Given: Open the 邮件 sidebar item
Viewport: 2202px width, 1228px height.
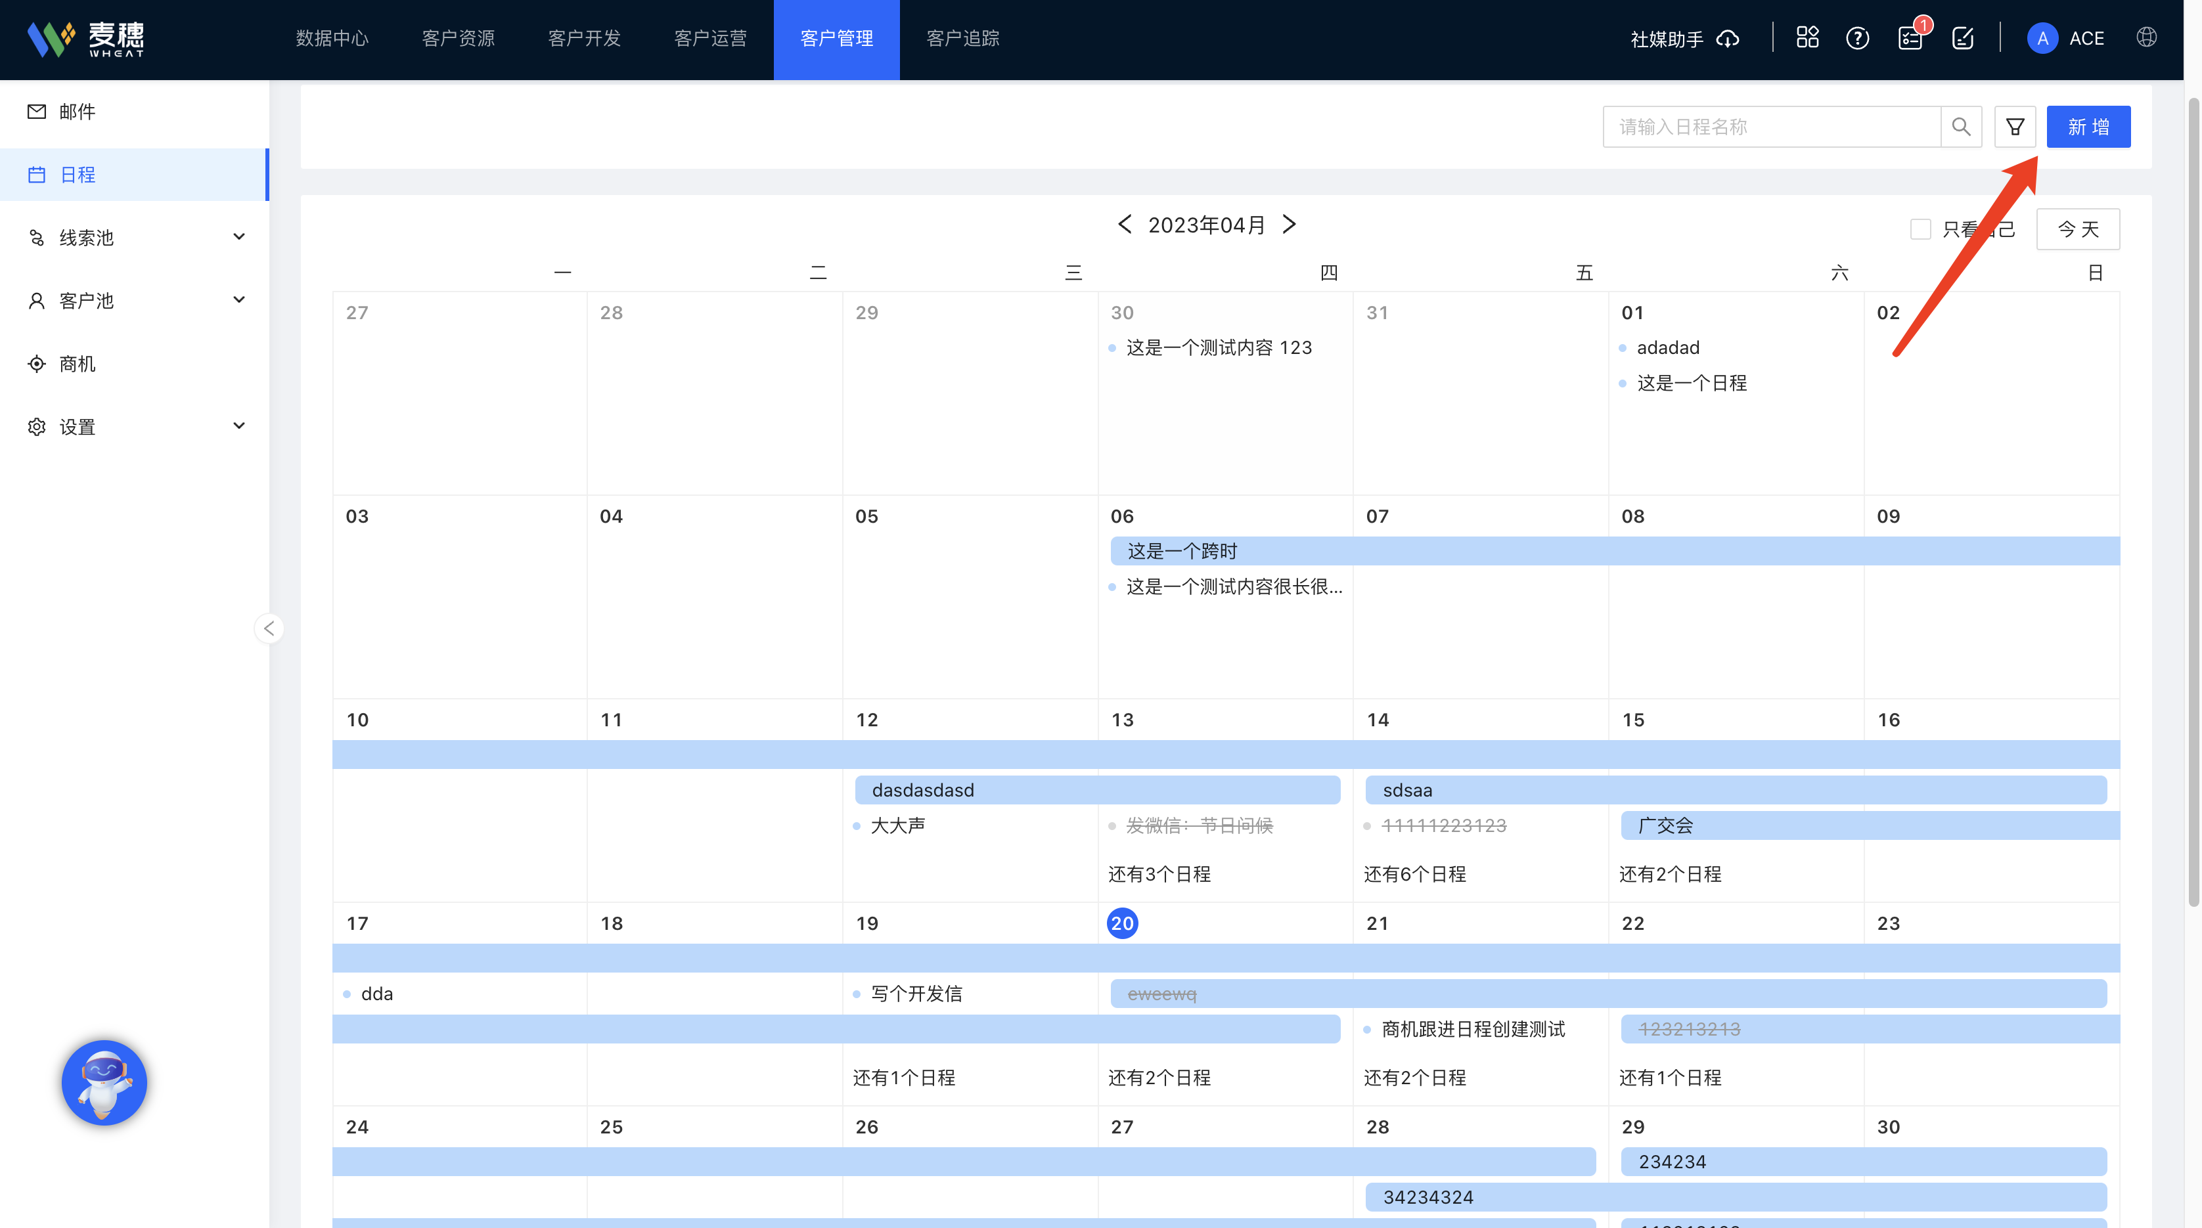Looking at the screenshot, I should pos(134,112).
